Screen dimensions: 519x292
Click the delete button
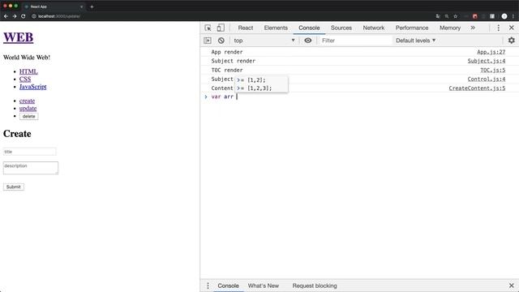pos(29,116)
